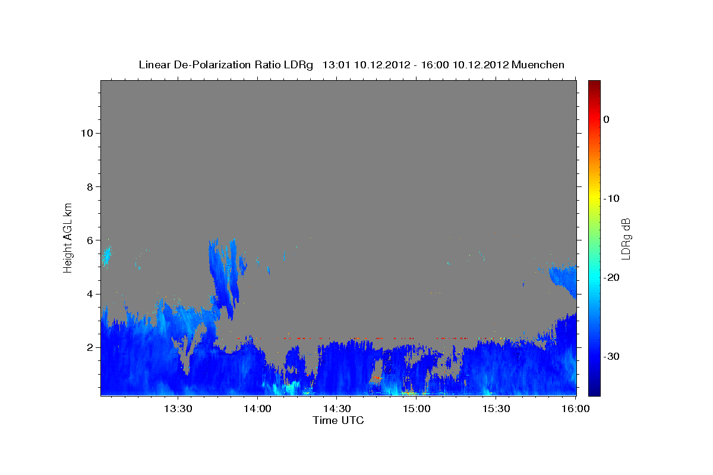
Task: Click the colorbar value '-30'
Action: pyautogui.click(x=612, y=356)
